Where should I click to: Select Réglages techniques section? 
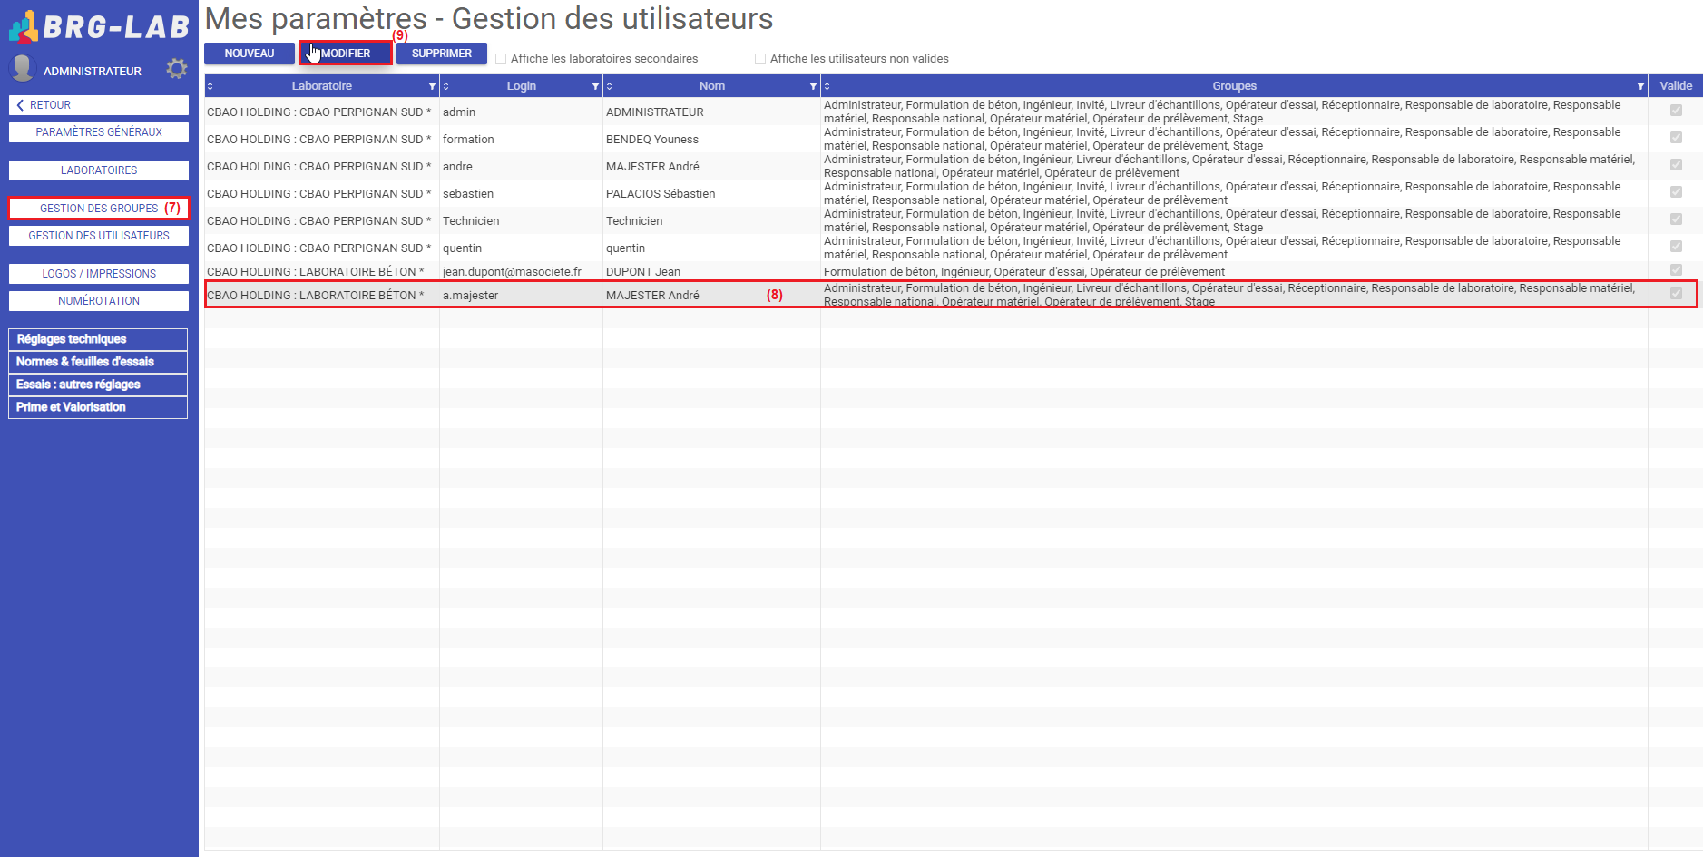[x=98, y=339]
